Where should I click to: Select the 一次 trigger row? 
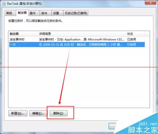click(77, 45)
